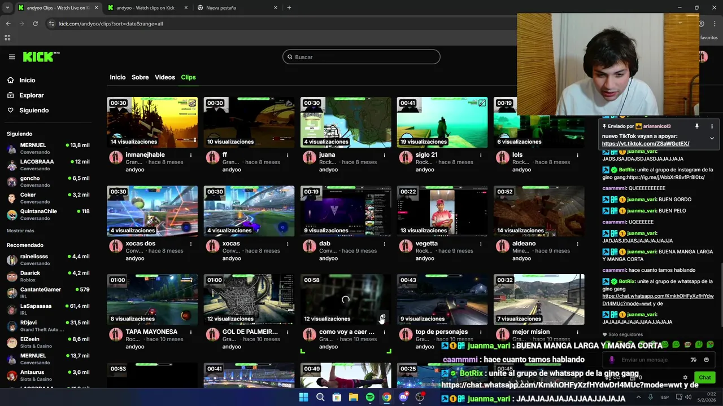Open the emoji picker in chat input
This screenshot has width=723, height=406.
click(x=707, y=360)
